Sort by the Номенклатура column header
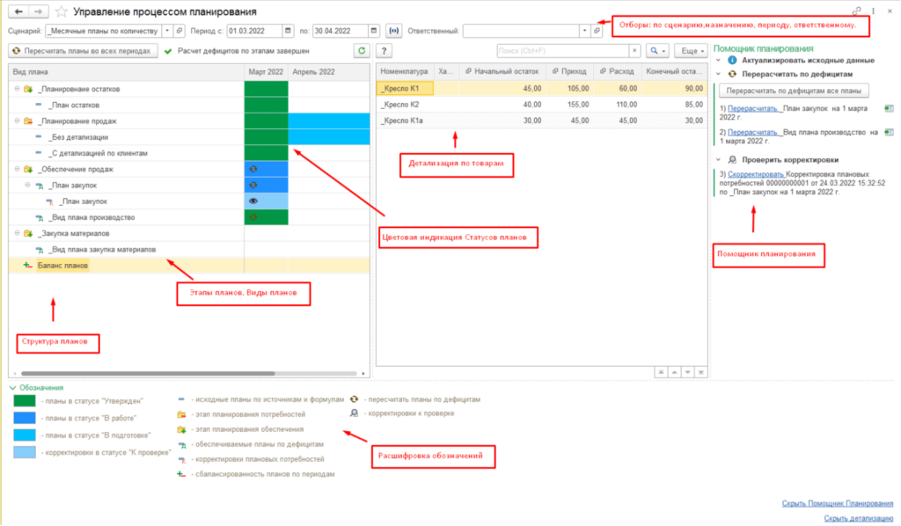 click(x=404, y=71)
